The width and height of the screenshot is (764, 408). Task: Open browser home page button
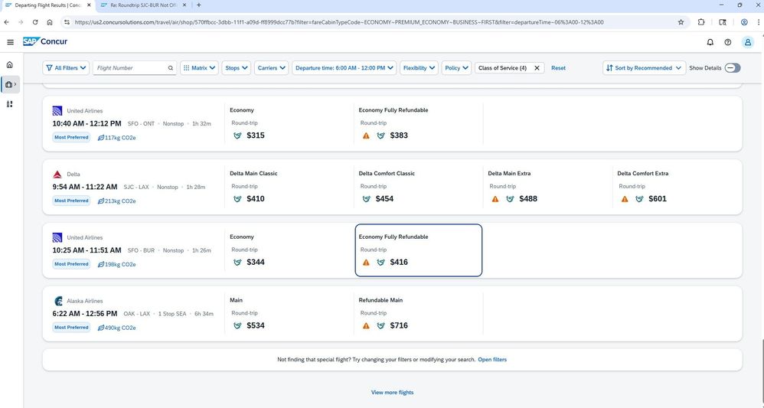click(50, 22)
